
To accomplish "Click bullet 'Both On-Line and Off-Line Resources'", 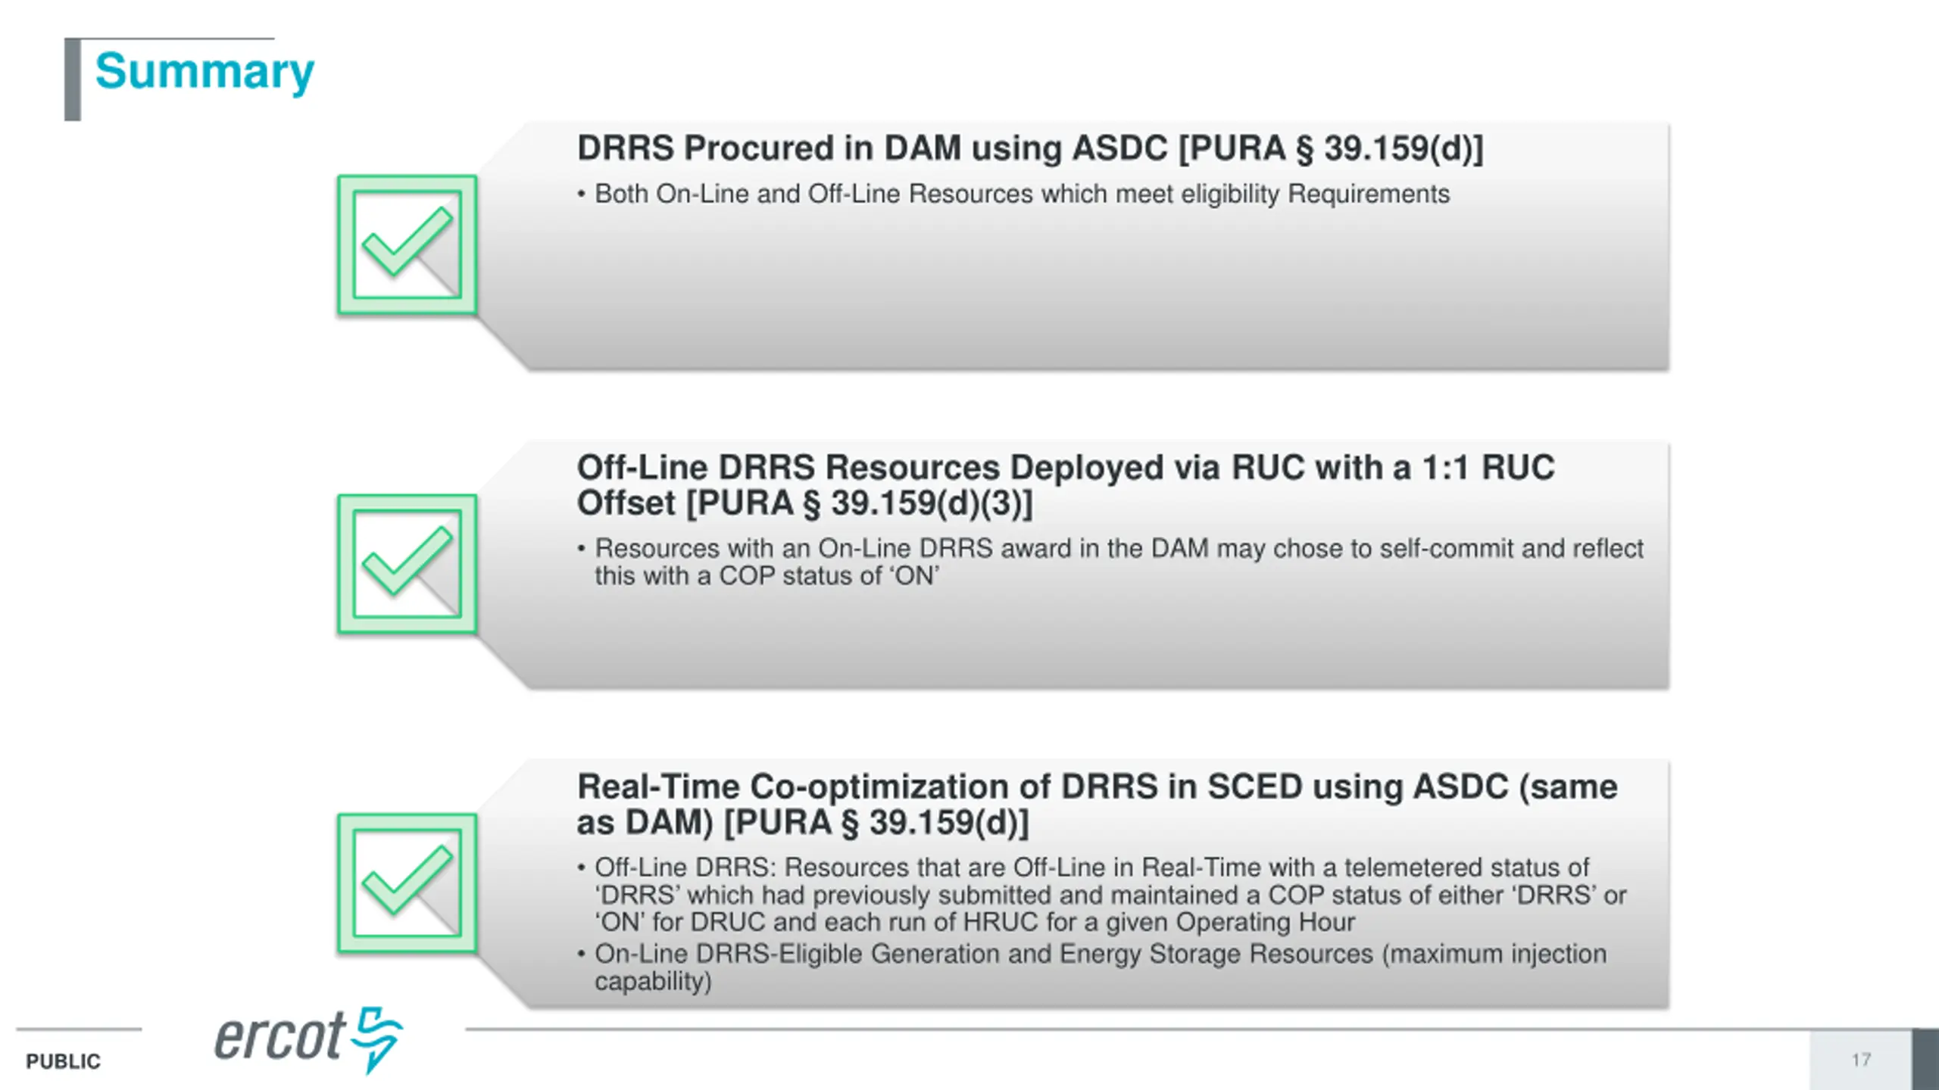I will pyautogui.click(x=1013, y=194).
